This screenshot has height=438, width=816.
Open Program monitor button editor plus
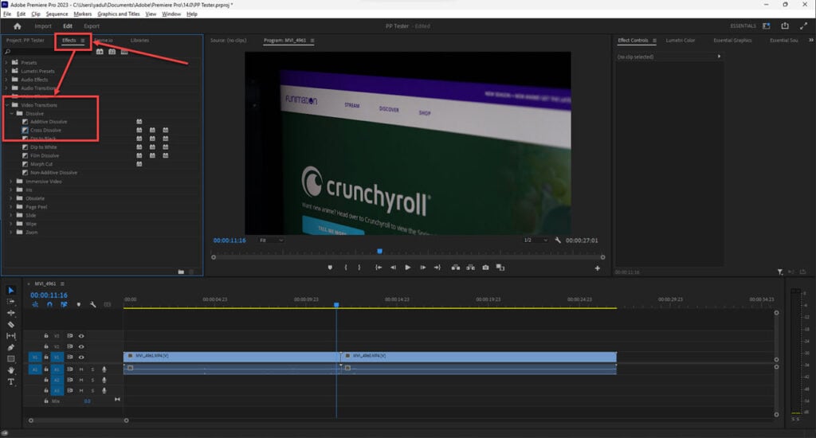coord(598,268)
